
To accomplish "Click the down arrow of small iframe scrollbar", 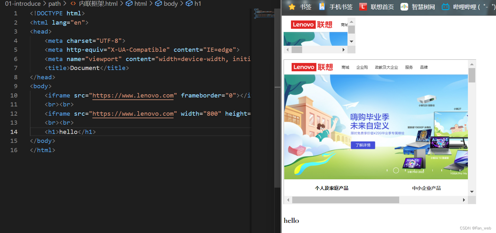I will pyautogui.click(x=351, y=42).
